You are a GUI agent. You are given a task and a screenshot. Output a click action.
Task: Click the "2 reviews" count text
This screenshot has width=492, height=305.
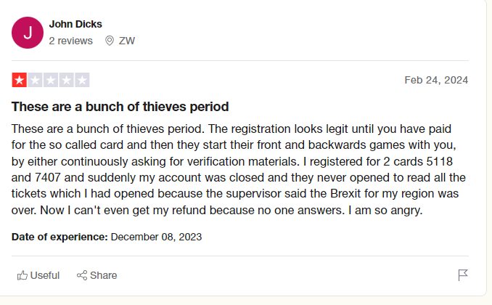coord(70,41)
